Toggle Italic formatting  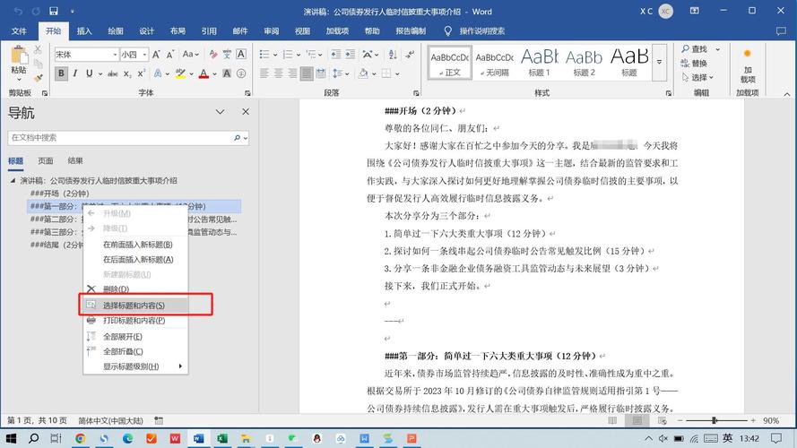click(x=75, y=74)
